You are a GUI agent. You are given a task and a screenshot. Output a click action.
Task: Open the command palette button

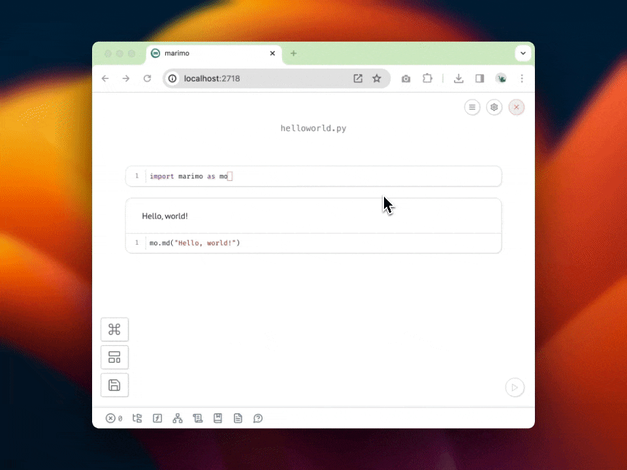[114, 330]
